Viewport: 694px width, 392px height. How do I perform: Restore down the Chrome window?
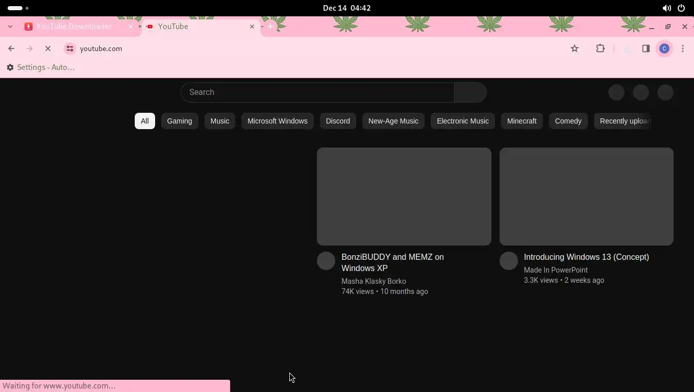668,27
